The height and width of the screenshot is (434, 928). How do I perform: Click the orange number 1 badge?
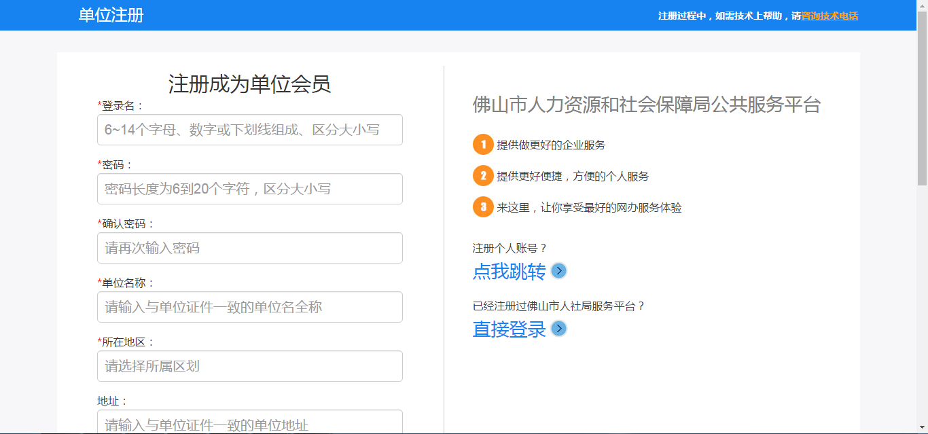(x=483, y=145)
